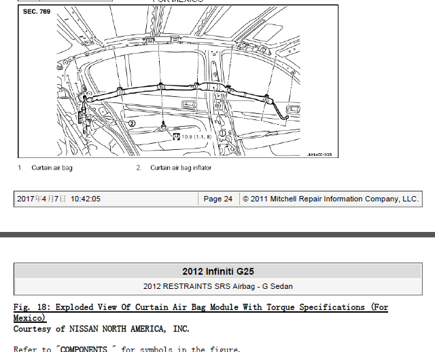Click the curtain air bag diagram image
Viewport: 435px width, 352px height.
pos(178,81)
